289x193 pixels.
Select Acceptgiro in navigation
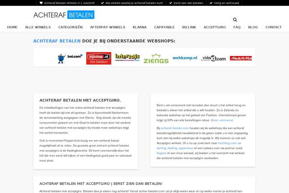pyautogui.click(x=215, y=27)
